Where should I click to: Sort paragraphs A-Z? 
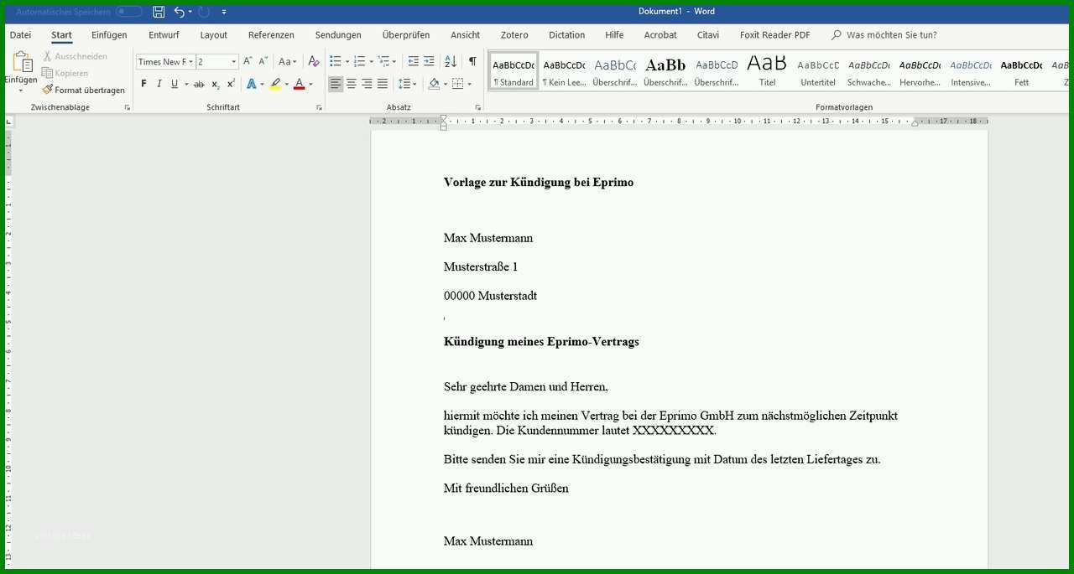coord(451,61)
